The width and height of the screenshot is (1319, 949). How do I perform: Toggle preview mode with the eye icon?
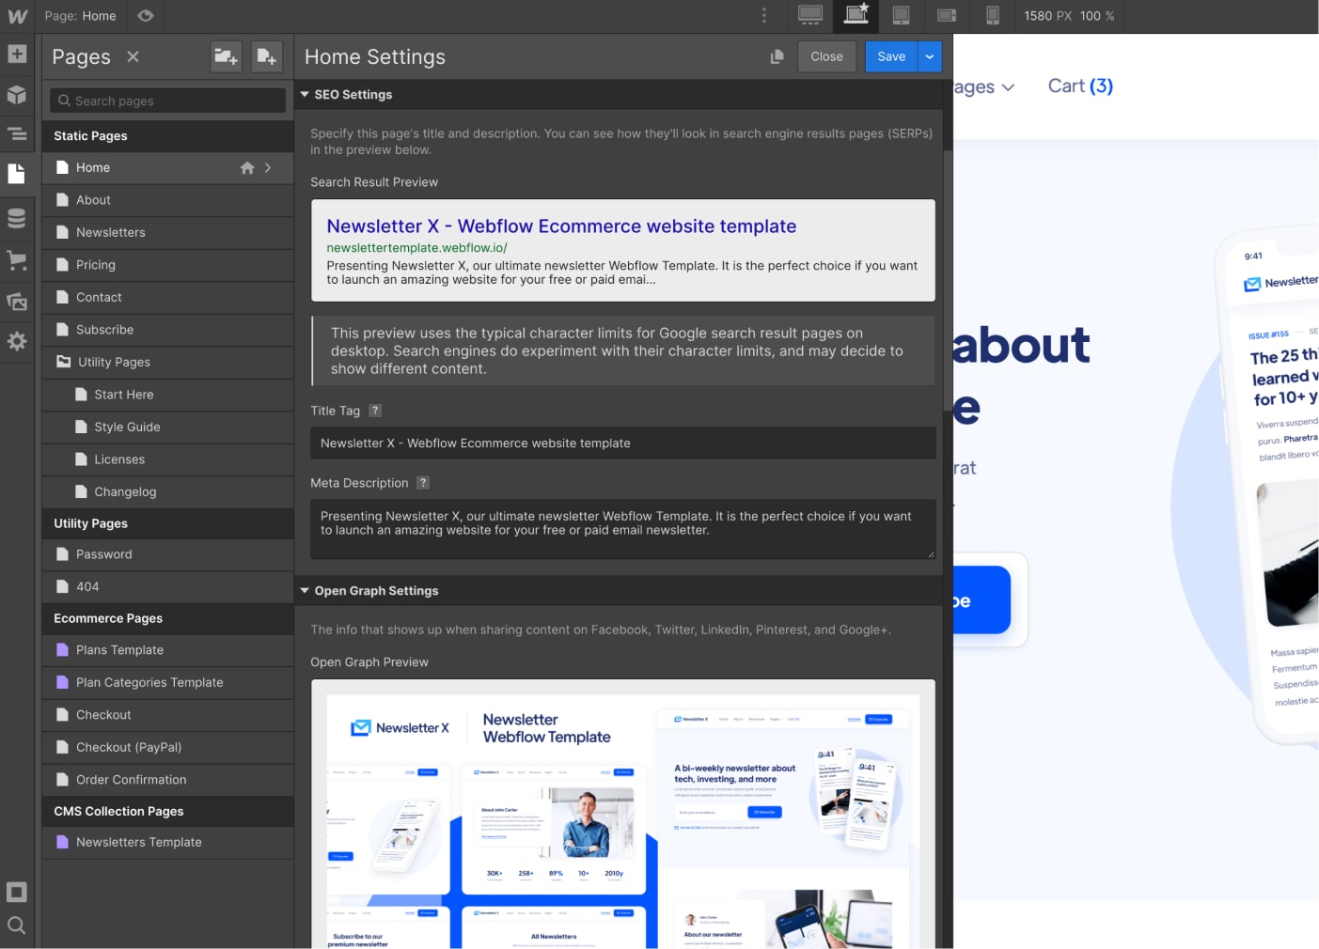coord(145,15)
